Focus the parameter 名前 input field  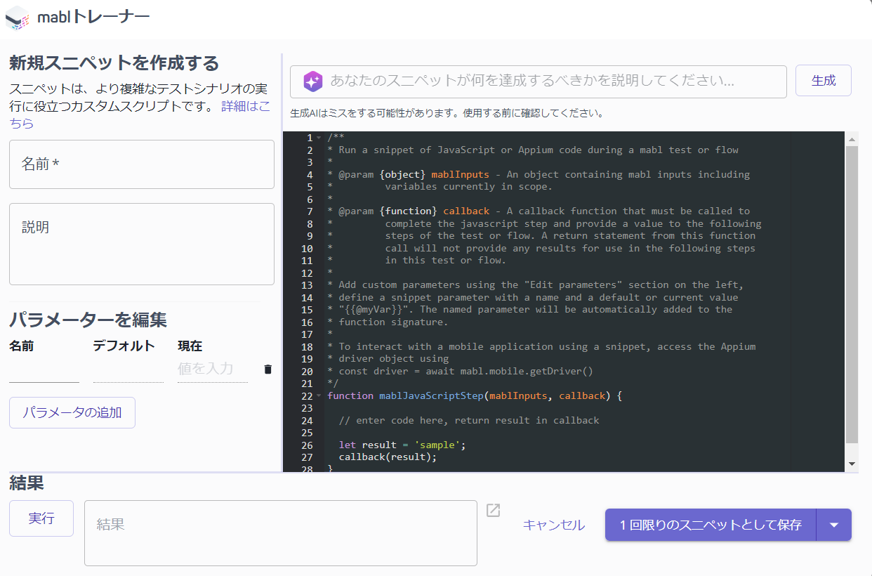coord(44,369)
